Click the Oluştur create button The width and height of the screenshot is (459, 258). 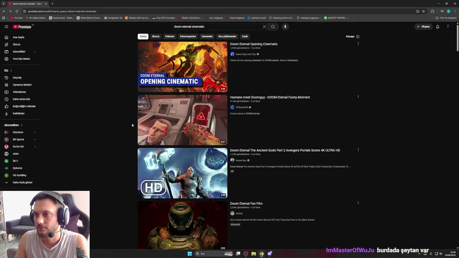coord(423,27)
